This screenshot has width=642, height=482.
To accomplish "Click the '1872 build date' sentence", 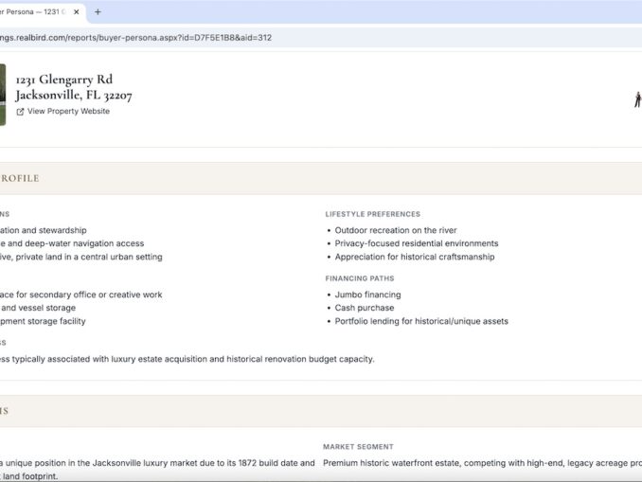I will (157, 463).
